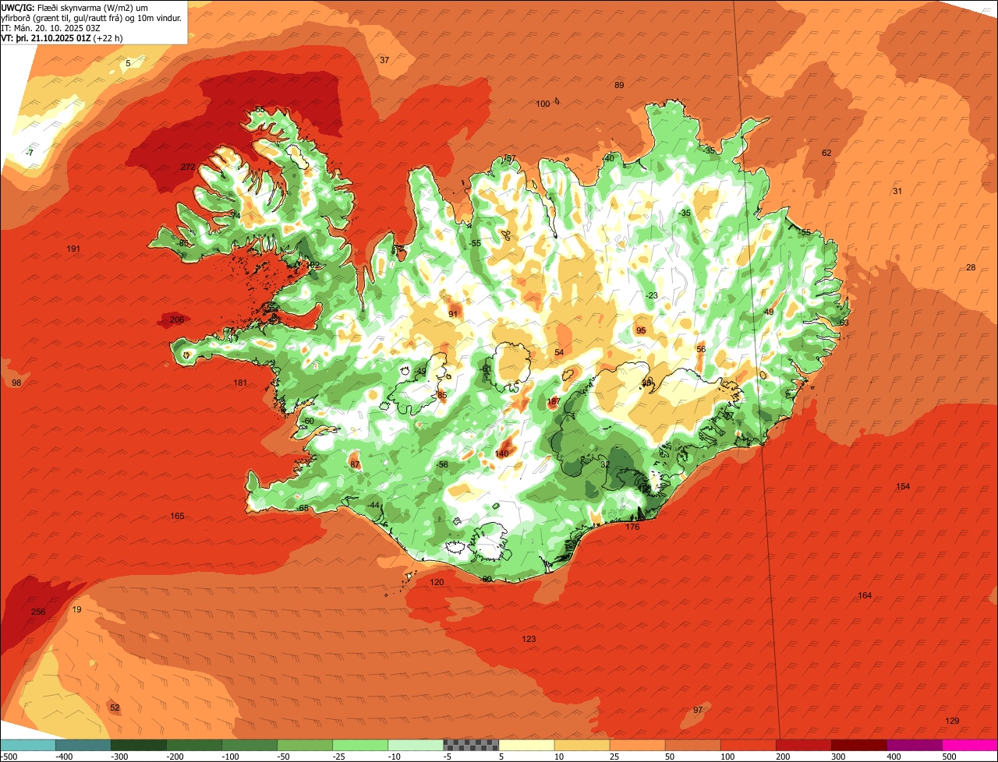
Task: Click the -23 value in northeast interior
Action: point(652,295)
